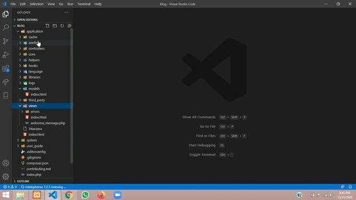
Task: Collapse all folders in Explorer icon
Action: click(x=70, y=26)
